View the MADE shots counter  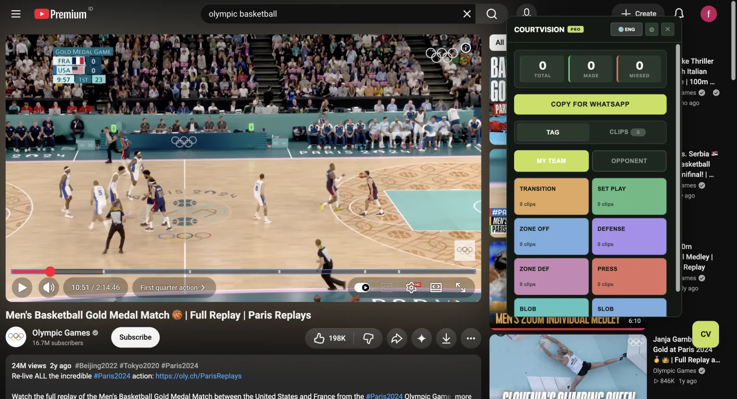[591, 69]
